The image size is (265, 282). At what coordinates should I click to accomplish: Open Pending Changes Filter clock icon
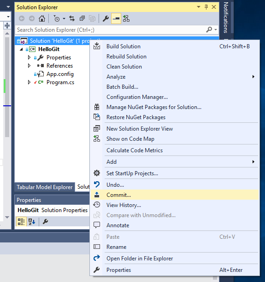pos(57,18)
